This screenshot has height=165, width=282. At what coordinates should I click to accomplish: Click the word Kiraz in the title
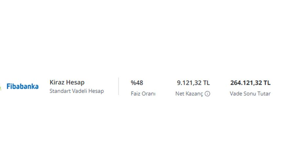57,82
